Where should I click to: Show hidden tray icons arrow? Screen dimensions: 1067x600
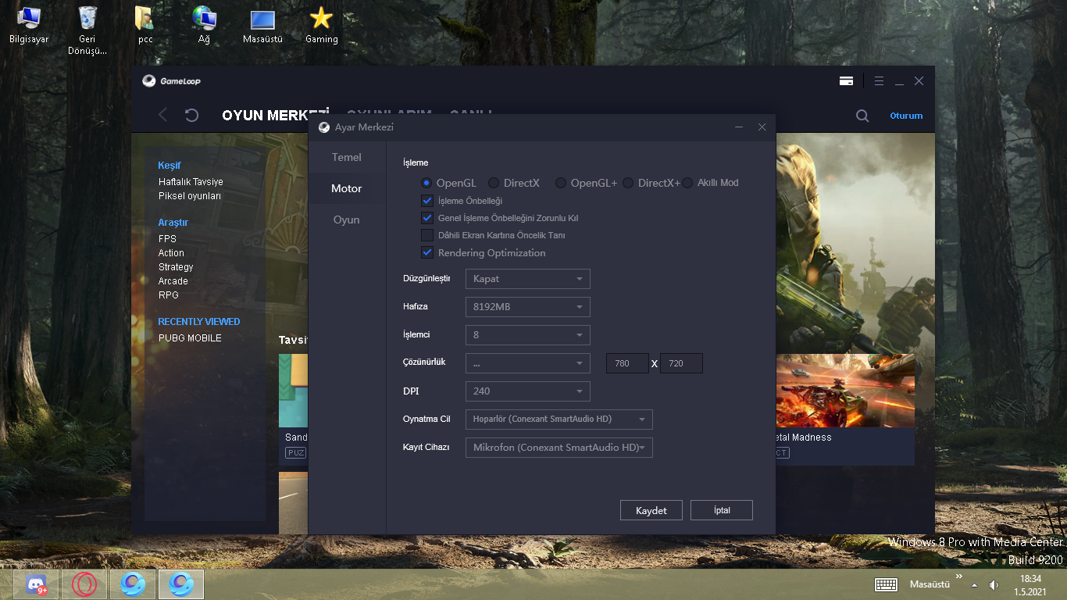pyautogui.click(x=974, y=584)
